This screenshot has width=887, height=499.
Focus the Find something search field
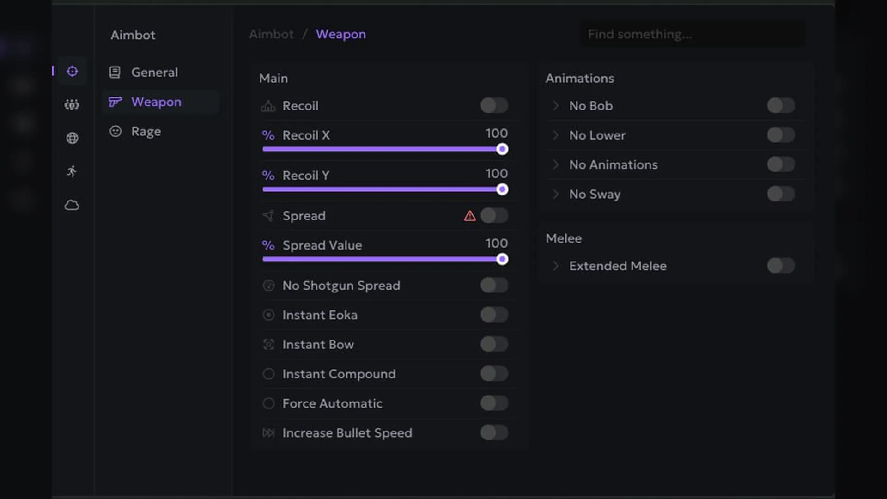[x=693, y=34]
